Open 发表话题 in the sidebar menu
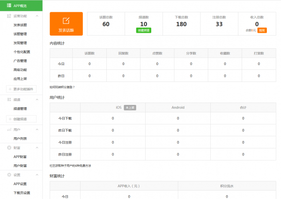 click(20, 25)
